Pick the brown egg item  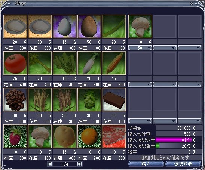tap(89, 27)
